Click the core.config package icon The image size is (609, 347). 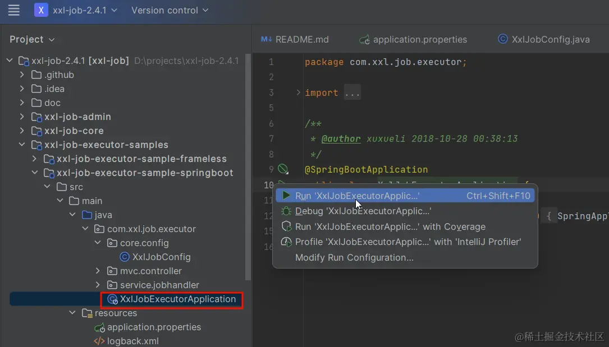(112, 243)
